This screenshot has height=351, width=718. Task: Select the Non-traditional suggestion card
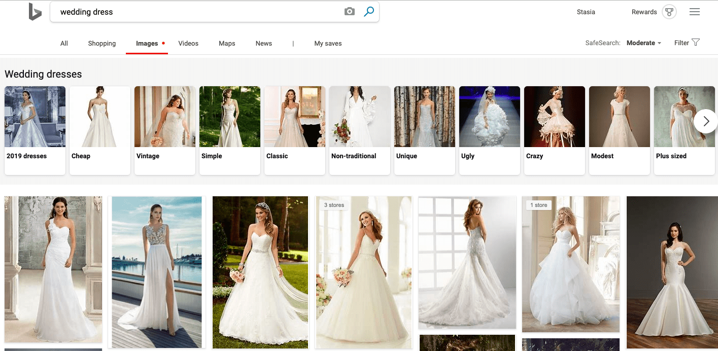[360, 130]
